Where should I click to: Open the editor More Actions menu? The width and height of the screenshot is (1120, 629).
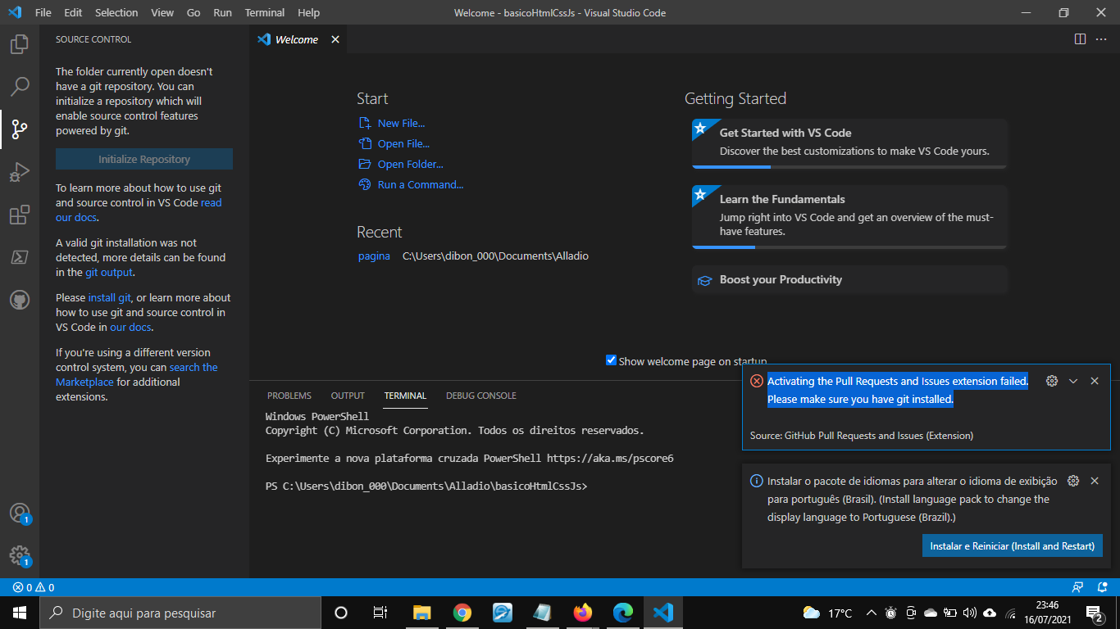click(x=1101, y=38)
